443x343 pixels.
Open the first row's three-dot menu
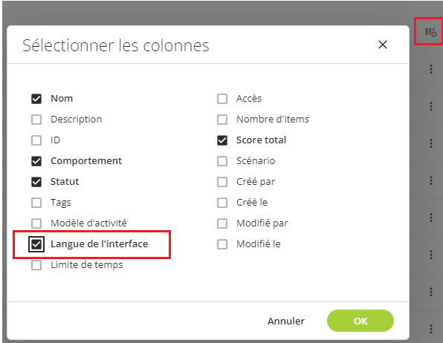pyautogui.click(x=431, y=69)
